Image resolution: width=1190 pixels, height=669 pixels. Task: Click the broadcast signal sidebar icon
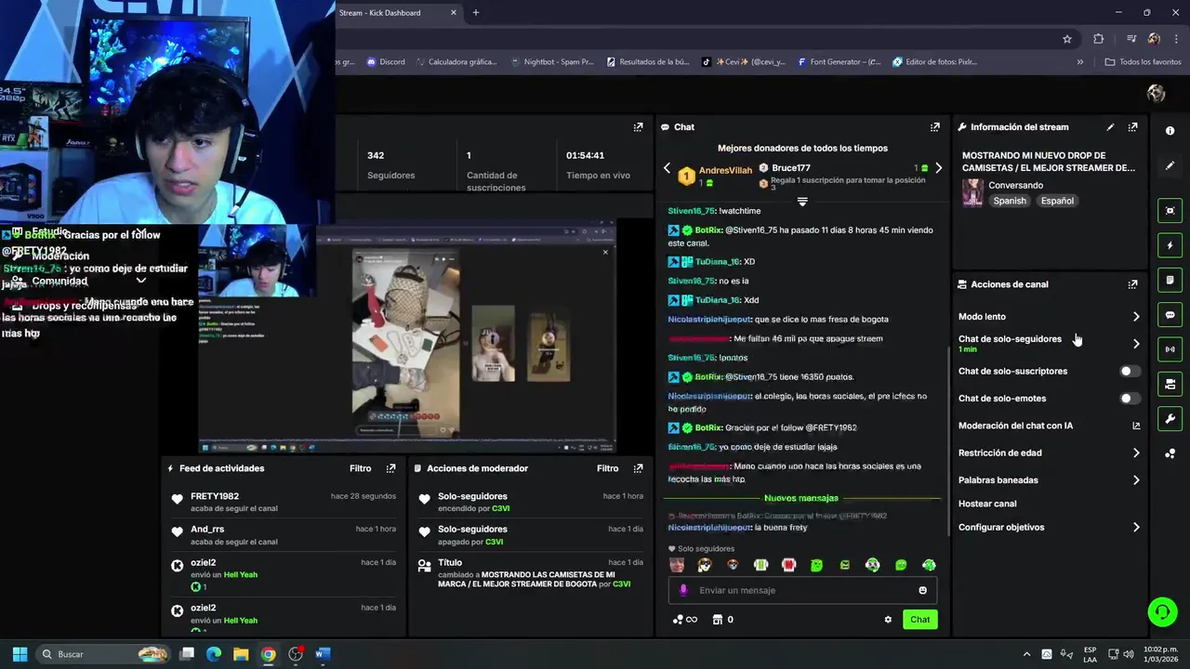(1170, 349)
